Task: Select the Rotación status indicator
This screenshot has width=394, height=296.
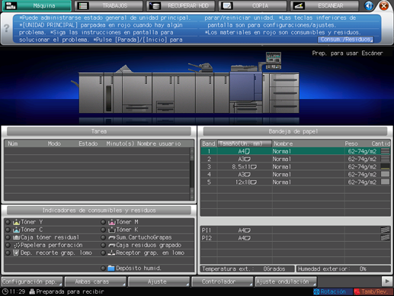Action: [x=333, y=291]
